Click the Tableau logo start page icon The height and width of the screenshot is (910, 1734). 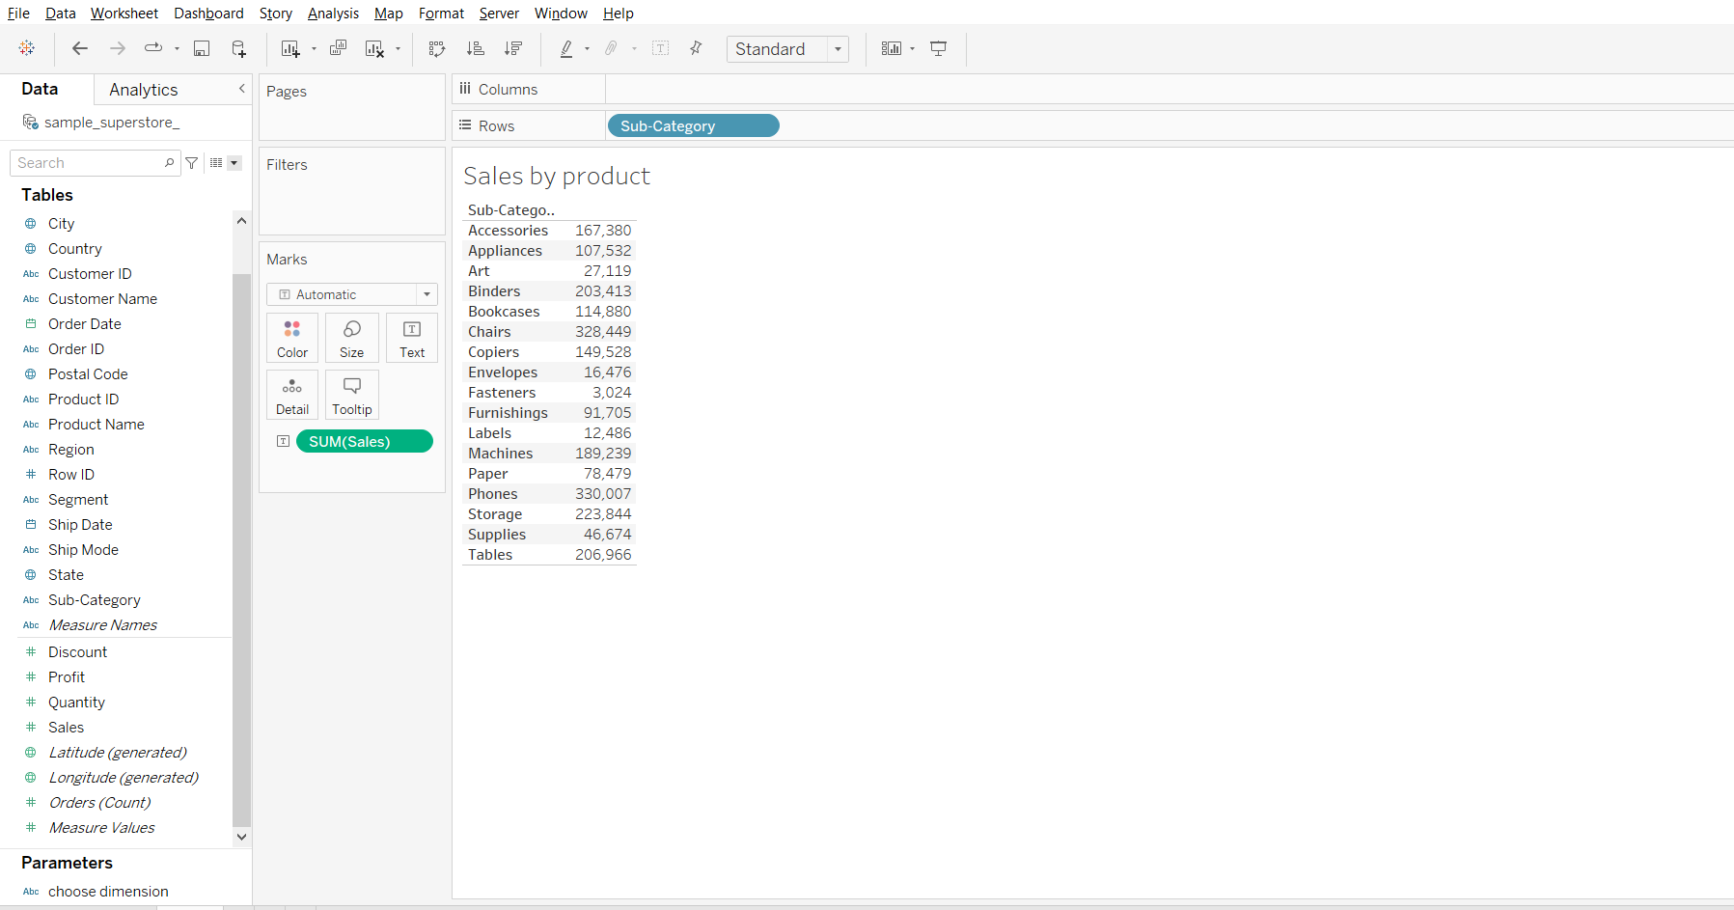click(x=27, y=48)
